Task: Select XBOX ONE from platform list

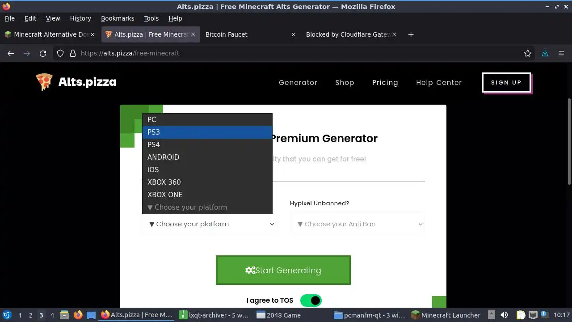Action: (x=207, y=195)
